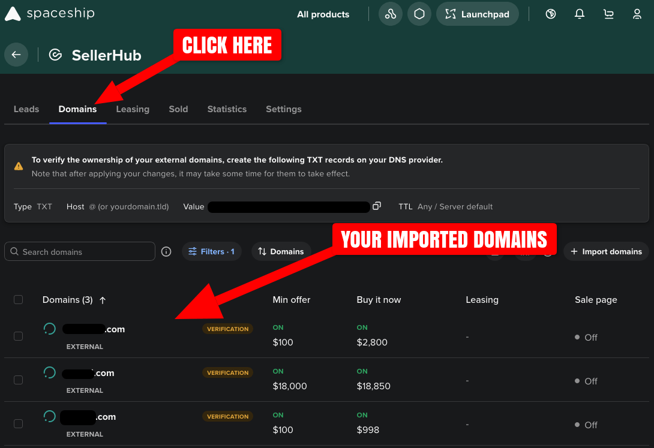The height and width of the screenshot is (448, 654).
Task: Open notifications via the bell icon
Action: 579,13
